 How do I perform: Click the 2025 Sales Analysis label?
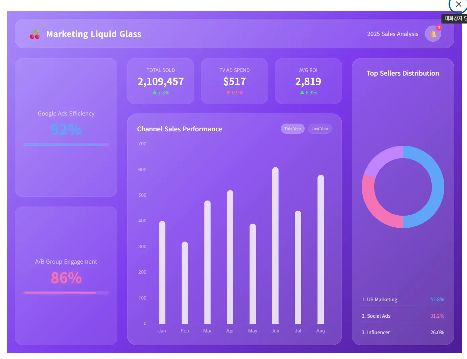(x=392, y=34)
